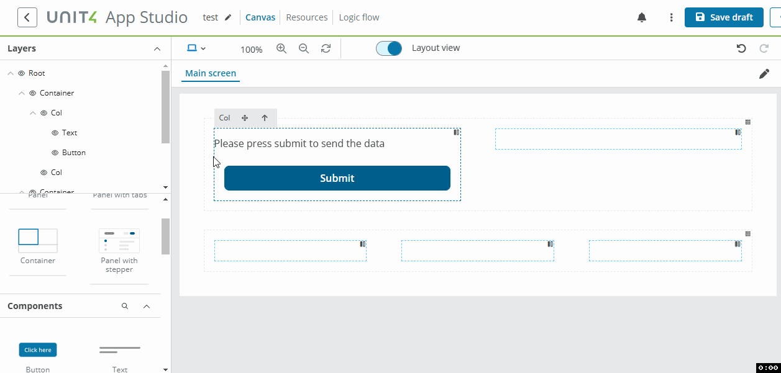Click the select-parent arrow on the Col toolbar
The image size is (781, 373).
point(264,117)
